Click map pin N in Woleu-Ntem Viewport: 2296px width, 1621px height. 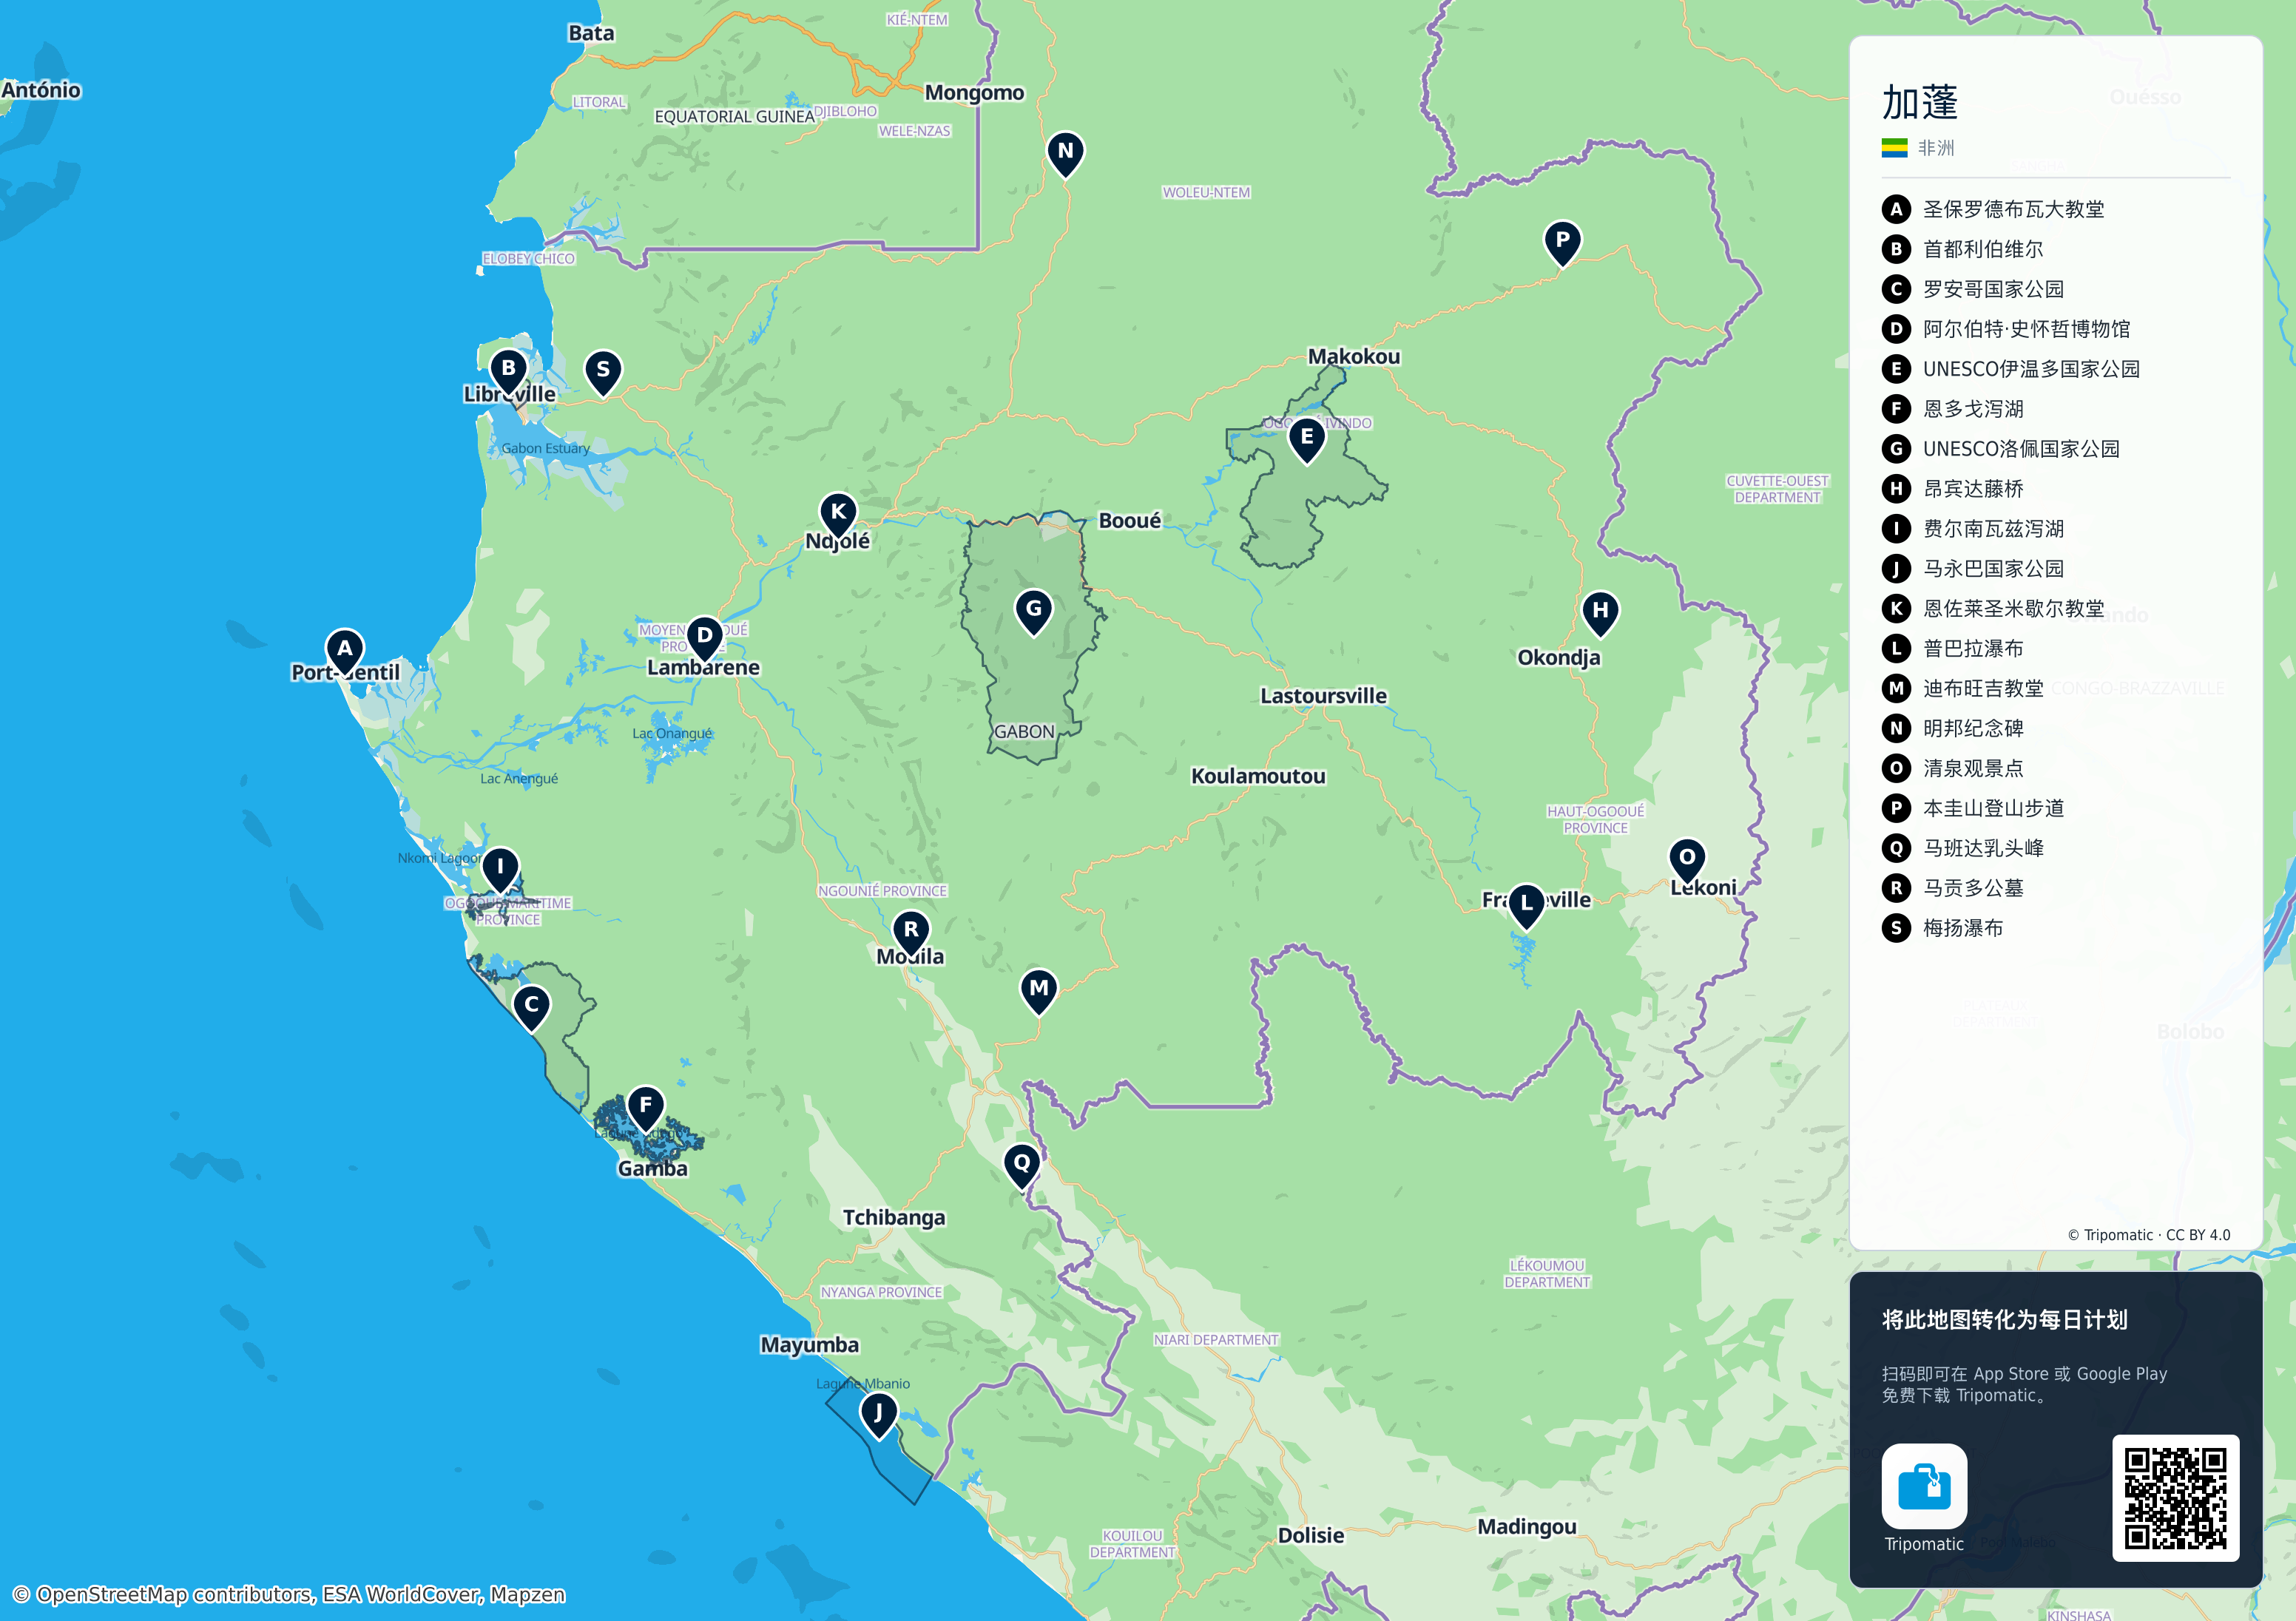coord(1065,155)
